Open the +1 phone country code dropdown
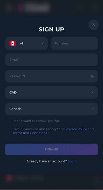Image resolution: width=103 pixels, height=190 pixels. pyautogui.click(x=27, y=43)
